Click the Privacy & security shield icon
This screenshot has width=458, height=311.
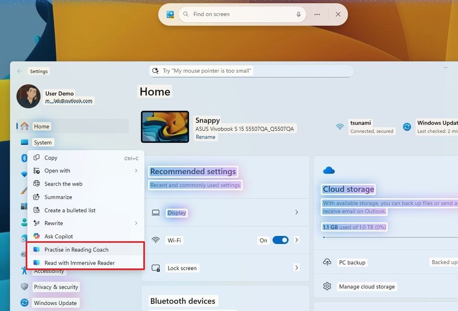point(25,287)
